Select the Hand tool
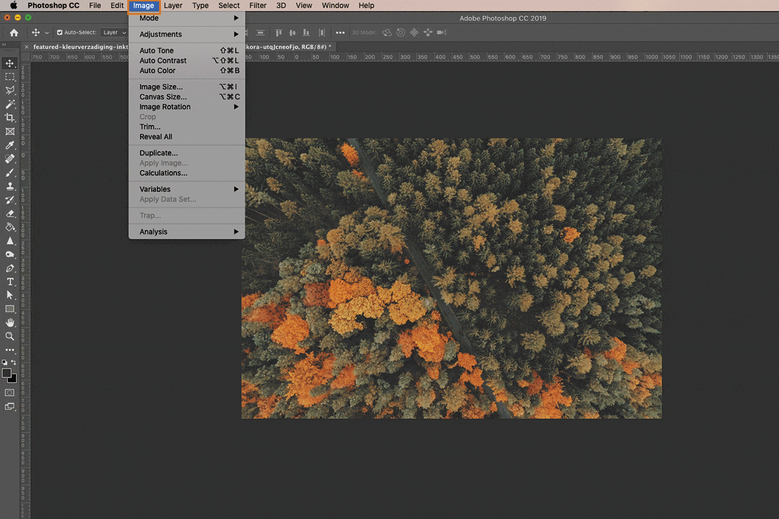 [10, 322]
